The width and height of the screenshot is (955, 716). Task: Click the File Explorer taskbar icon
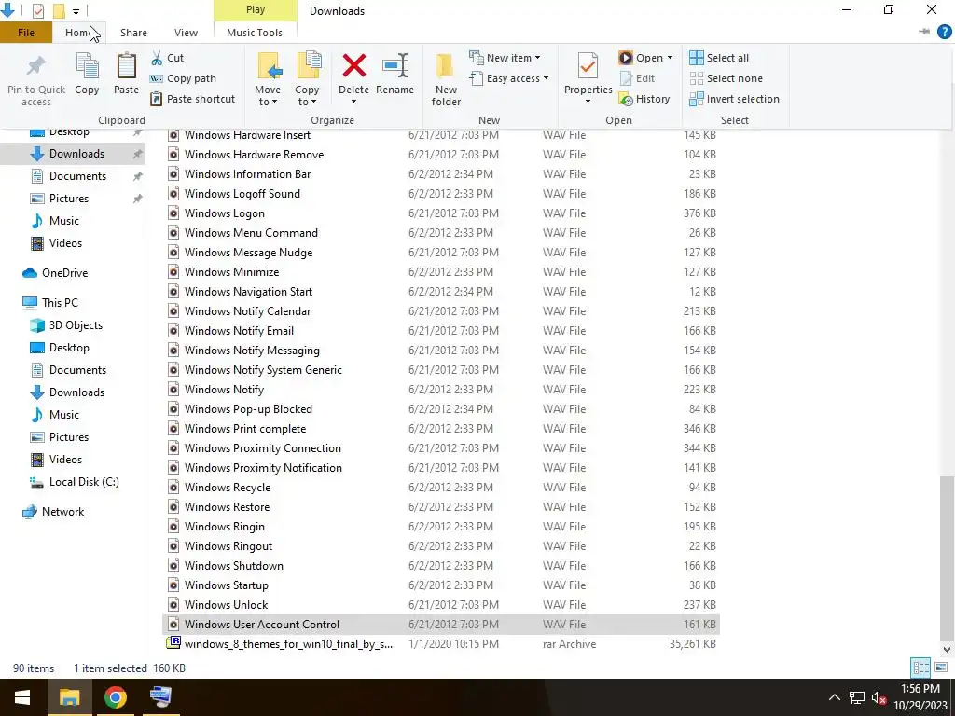point(69,697)
